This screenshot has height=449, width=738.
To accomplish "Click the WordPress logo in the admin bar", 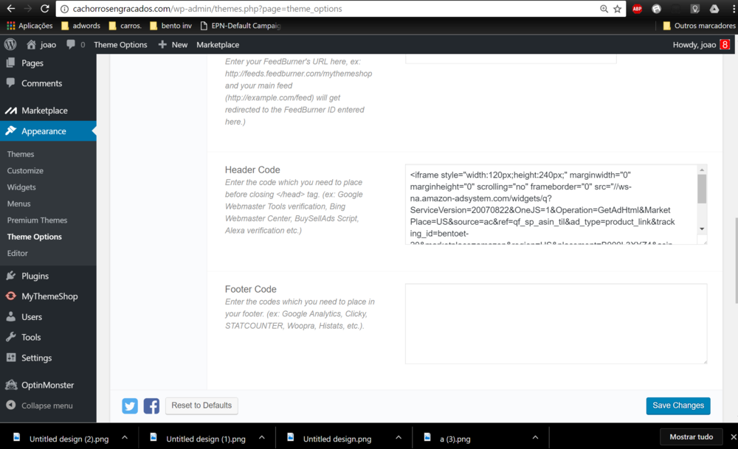I will coord(10,44).
